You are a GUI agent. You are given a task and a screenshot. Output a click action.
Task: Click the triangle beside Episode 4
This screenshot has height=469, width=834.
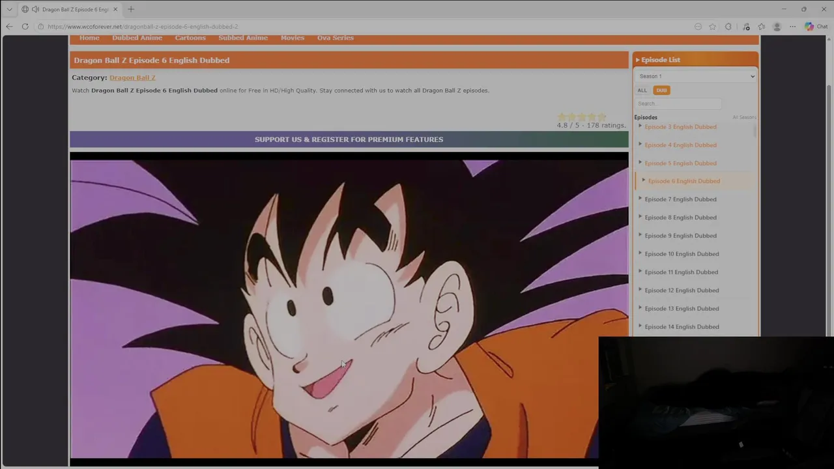tap(640, 144)
